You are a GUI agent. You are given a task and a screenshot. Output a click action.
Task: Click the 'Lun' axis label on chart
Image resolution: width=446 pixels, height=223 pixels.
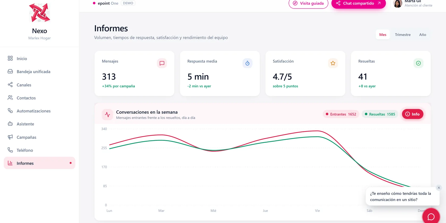109,211
